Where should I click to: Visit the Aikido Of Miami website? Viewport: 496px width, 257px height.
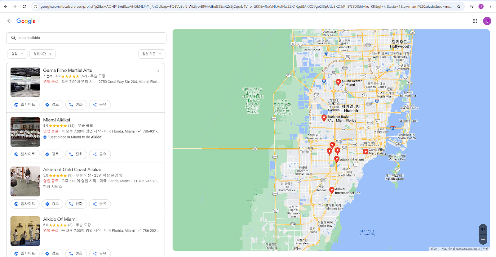pyautogui.click(x=25, y=253)
